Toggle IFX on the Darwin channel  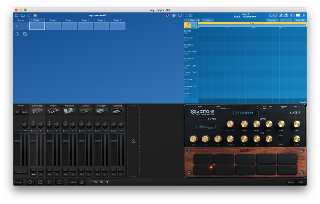tap(89, 174)
